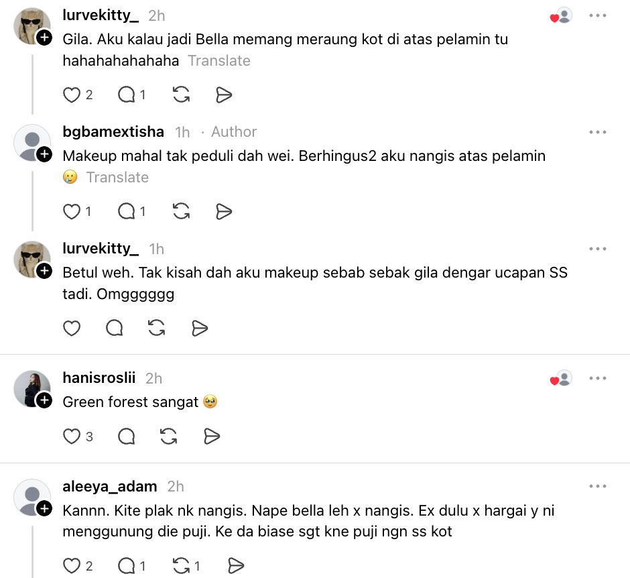This screenshot has width=630, height=578.
Task: Repost aleeya_adam's comment
Action: [x=181, y=565]
